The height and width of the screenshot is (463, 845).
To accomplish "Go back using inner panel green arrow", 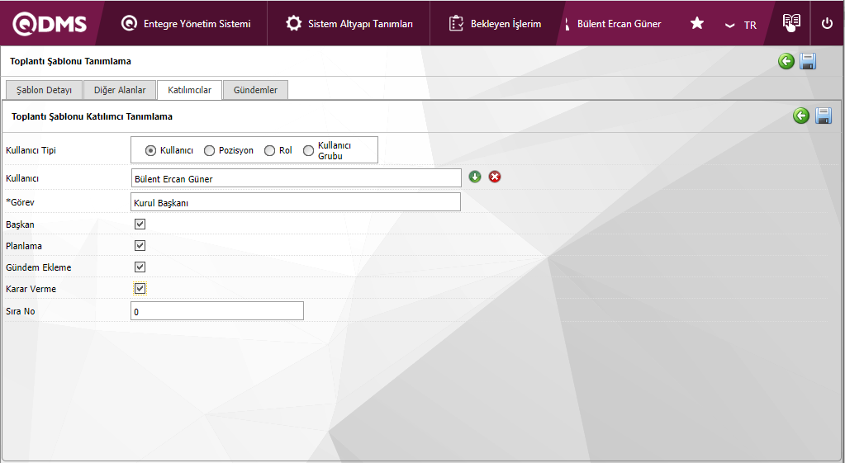I will [x=801, y=116].
